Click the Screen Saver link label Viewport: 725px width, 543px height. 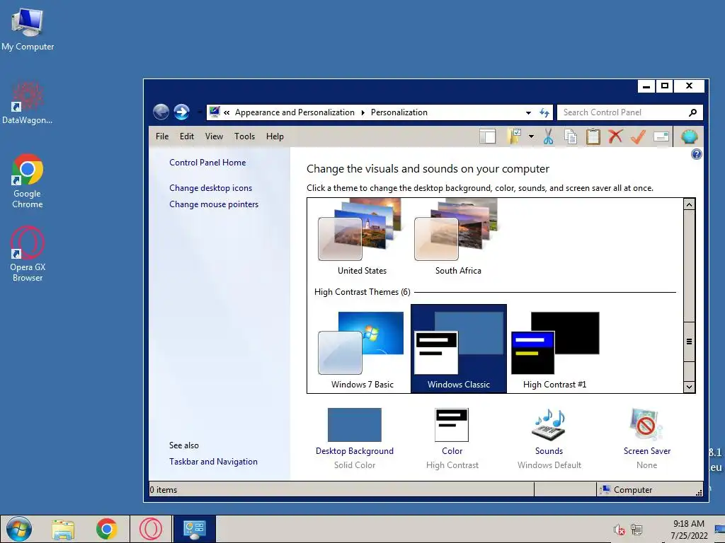click(647, 451)
